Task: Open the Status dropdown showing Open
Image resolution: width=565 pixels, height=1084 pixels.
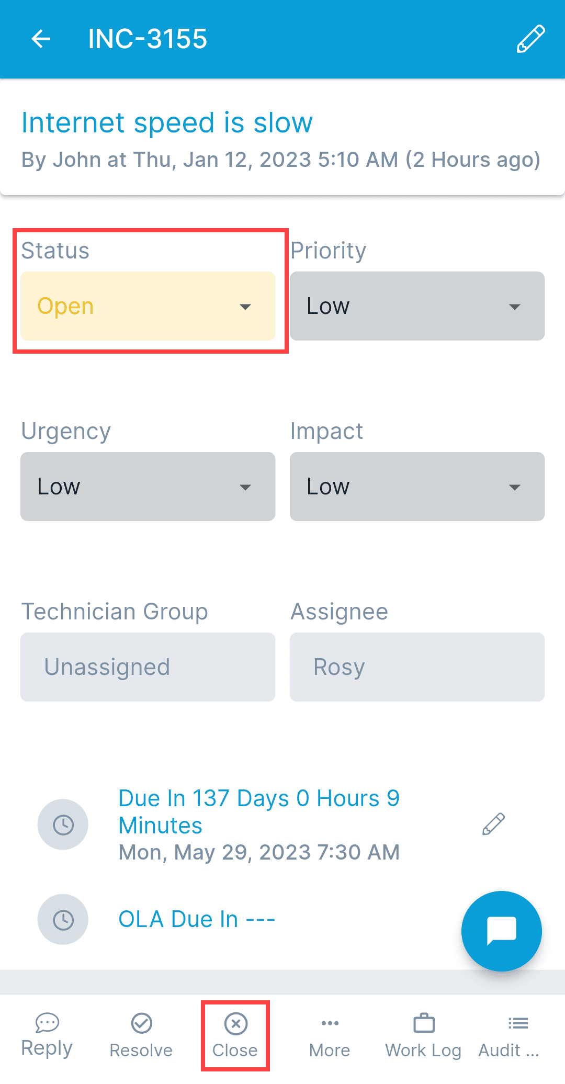Action: 148,306
